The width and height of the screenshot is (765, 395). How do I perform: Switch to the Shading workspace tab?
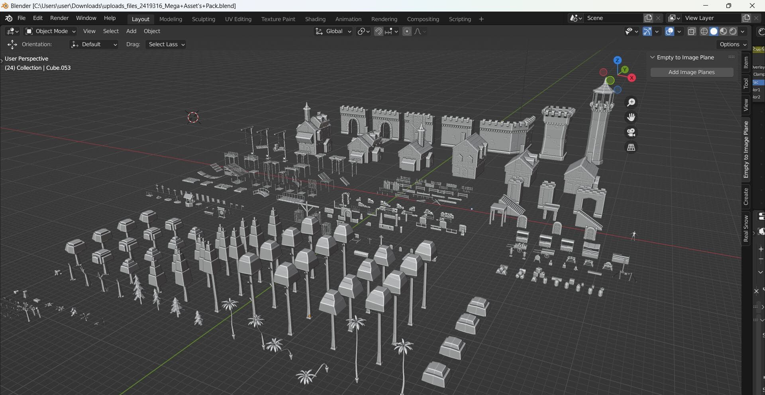(x=315, y=19)
